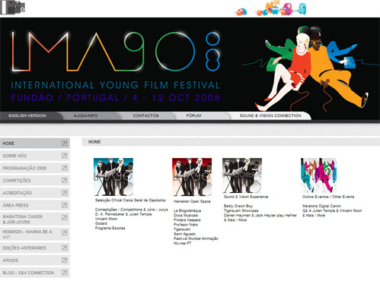Select HOME in the sidebar menu
Screen dimensions: 380x284
pyautogui.click(x=35, y=144)
